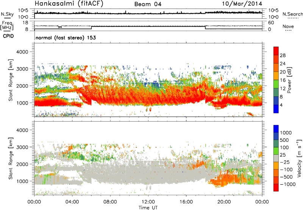303x210 pixels.
Task: Click the '18' frequency axis tick
Action: 25,23
